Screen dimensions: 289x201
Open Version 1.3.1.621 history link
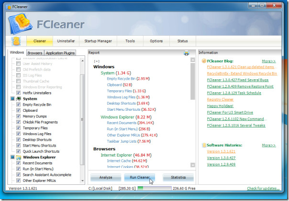tap(221, 151)
